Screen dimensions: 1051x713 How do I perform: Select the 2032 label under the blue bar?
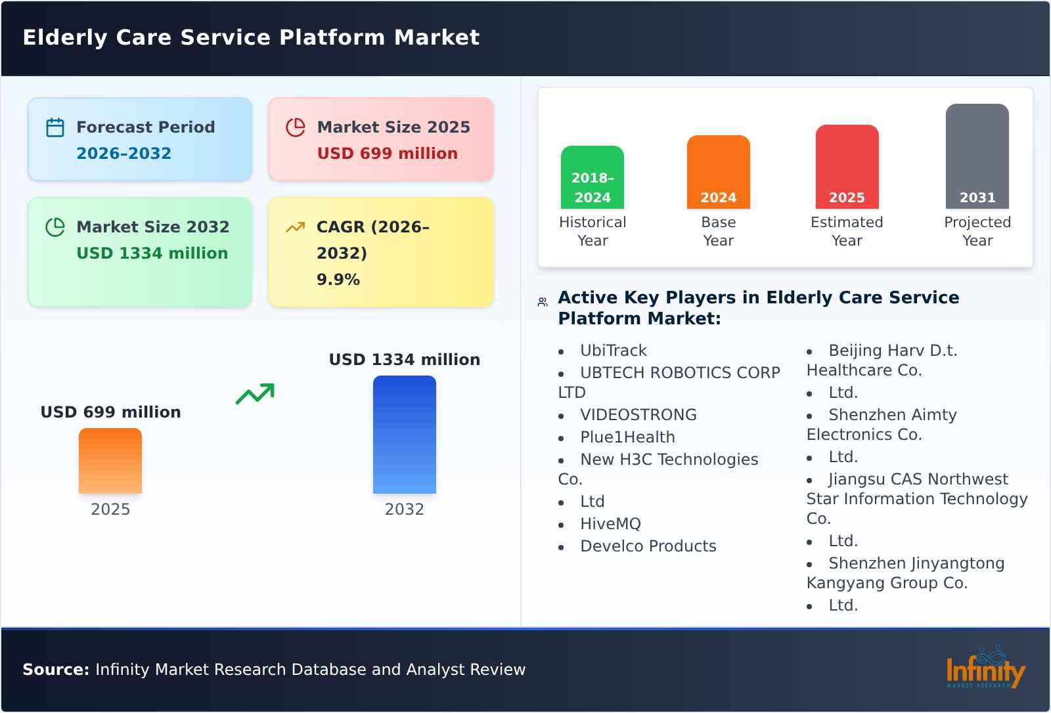405,509
